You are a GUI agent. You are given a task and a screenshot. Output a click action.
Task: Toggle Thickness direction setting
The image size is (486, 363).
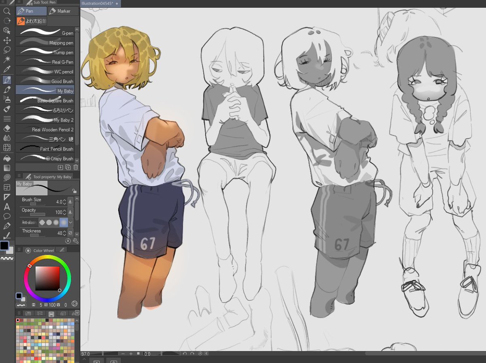(70, 233)
